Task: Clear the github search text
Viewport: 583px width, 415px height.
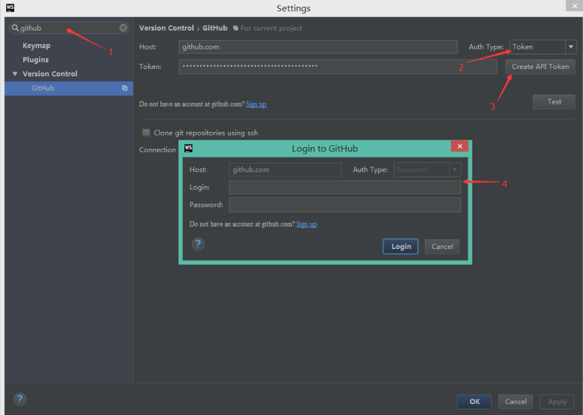Action: [123, 28]
